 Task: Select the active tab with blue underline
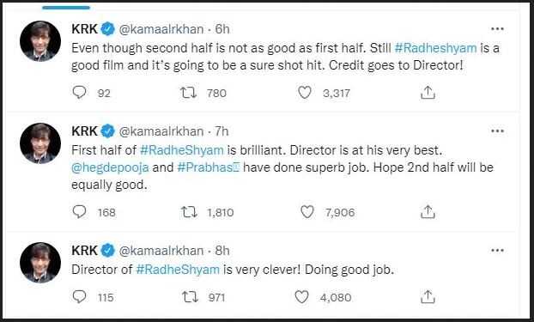click(66, 8)
